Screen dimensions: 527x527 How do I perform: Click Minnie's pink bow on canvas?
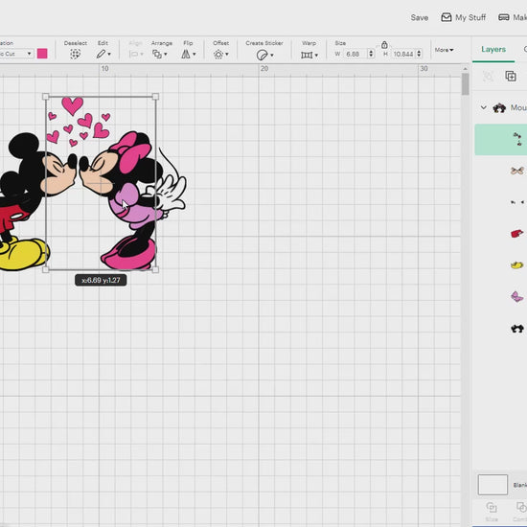pyautogui.click(x=130, y=153)
